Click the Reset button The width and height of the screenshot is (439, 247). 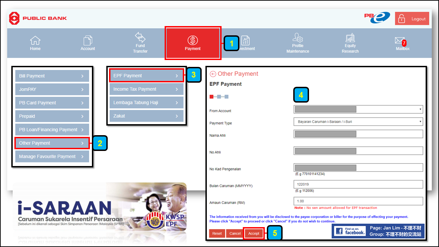click(x=217, y=233)
